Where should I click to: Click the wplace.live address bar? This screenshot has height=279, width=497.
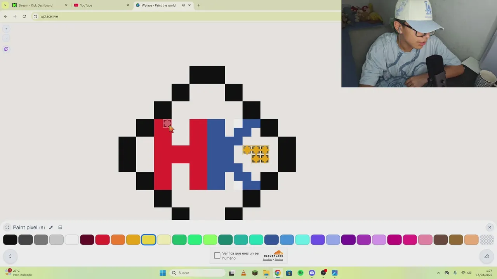coord(186,16)
